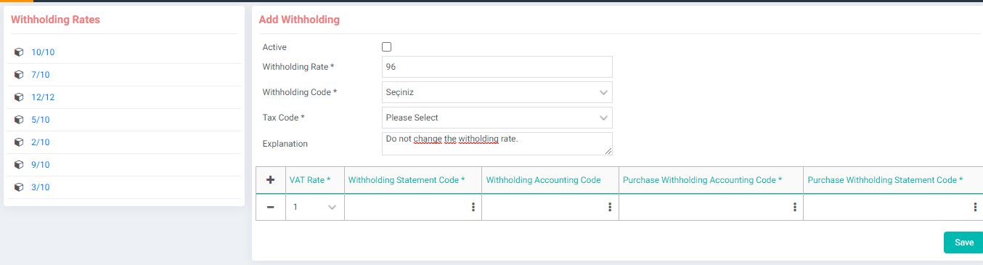Click the plus icon to add row
983x265 pixels.
pos(271,180)
